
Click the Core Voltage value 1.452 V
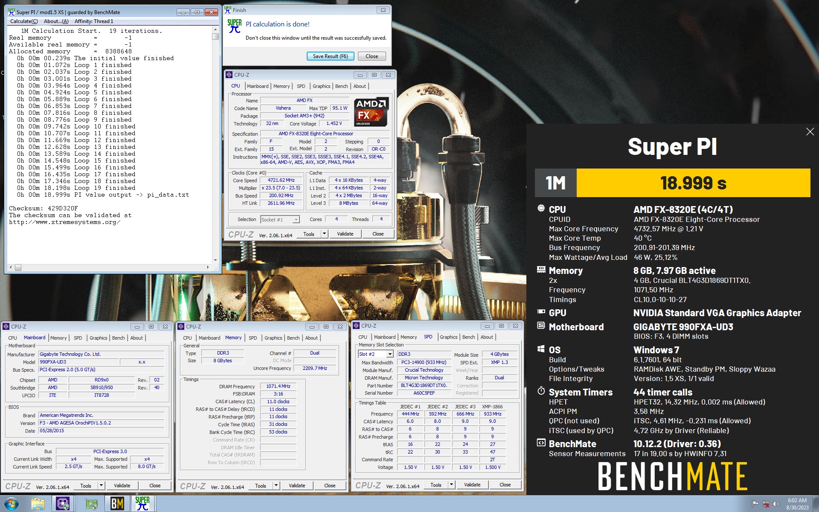point(334,124)
